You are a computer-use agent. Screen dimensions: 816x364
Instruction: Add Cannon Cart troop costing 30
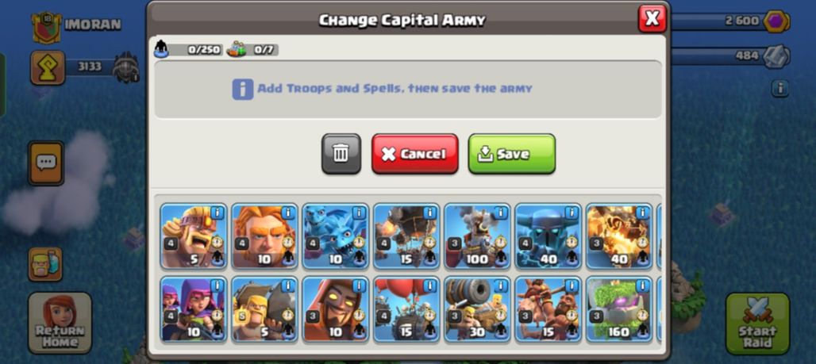(x=477, y=309)
